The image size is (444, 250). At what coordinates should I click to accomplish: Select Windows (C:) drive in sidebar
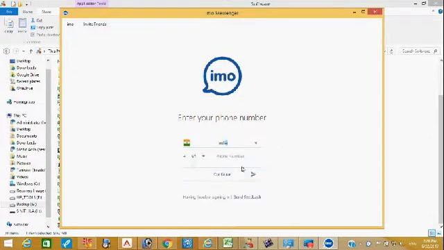25,183
